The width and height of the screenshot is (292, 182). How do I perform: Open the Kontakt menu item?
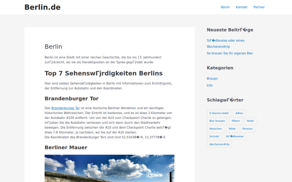pos(241,7)
